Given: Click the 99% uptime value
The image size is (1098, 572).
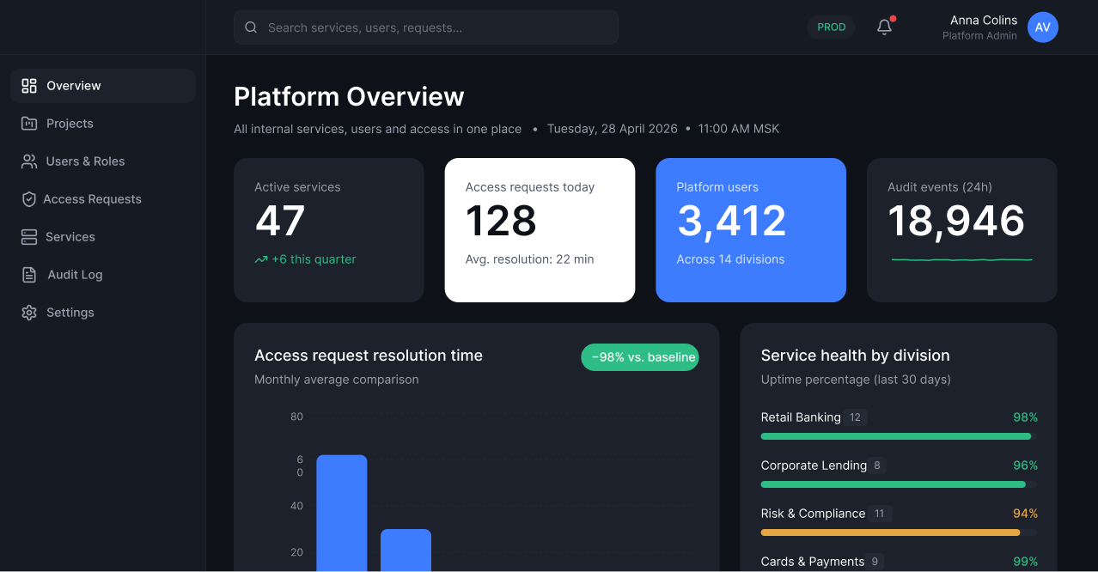Looking at the screenshot, I should (x=1025, y=562).
